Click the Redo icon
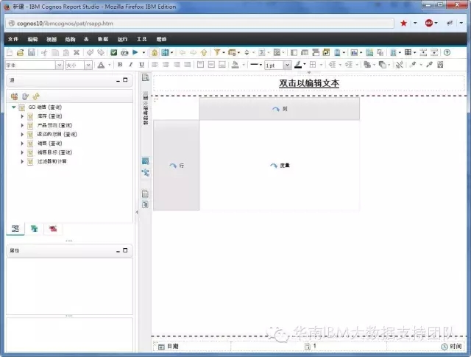The height and width of the screenshot is (357, 471). (x=101, y=52)
